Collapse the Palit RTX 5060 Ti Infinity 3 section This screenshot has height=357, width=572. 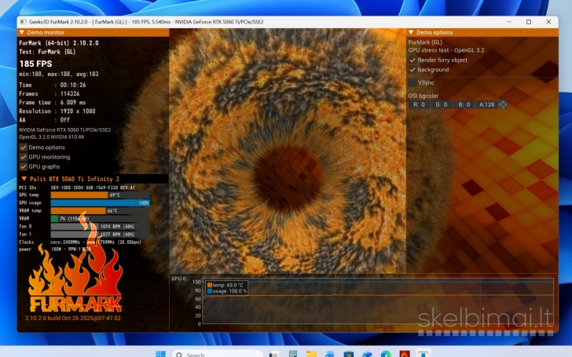tap(24, 179)
